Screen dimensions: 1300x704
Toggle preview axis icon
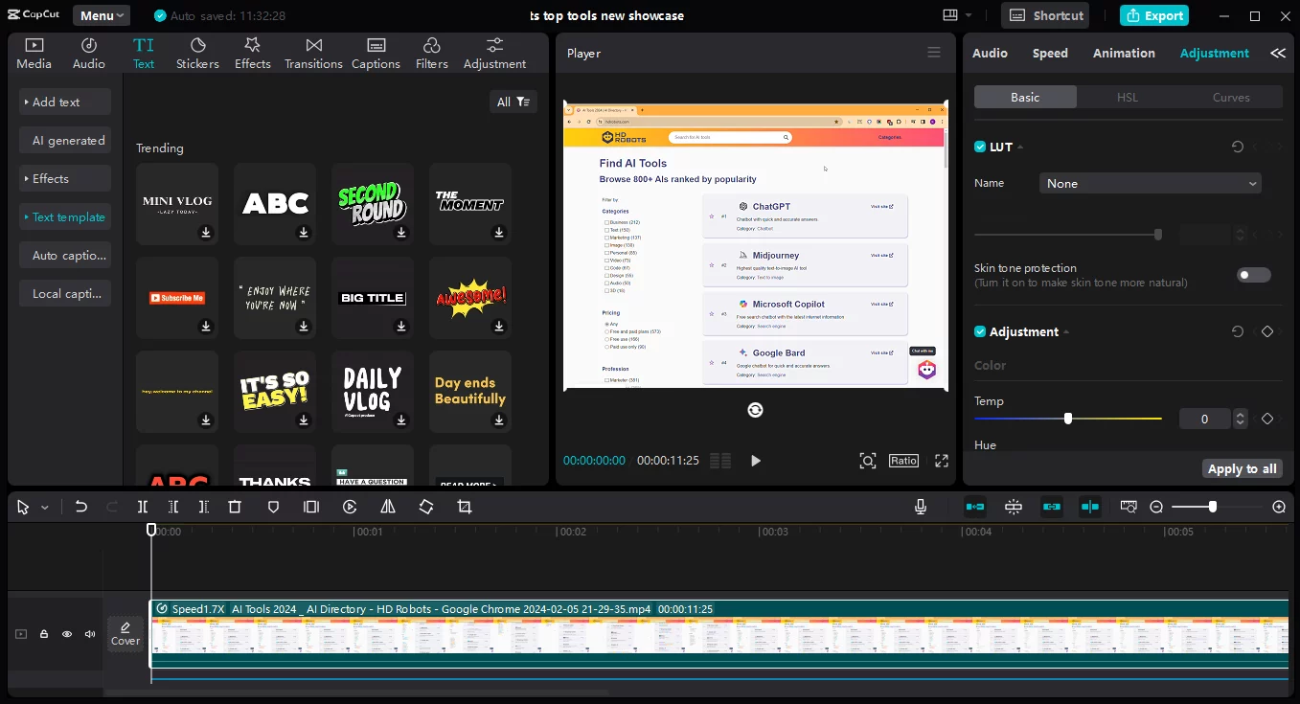click(x=1090, y=507)
